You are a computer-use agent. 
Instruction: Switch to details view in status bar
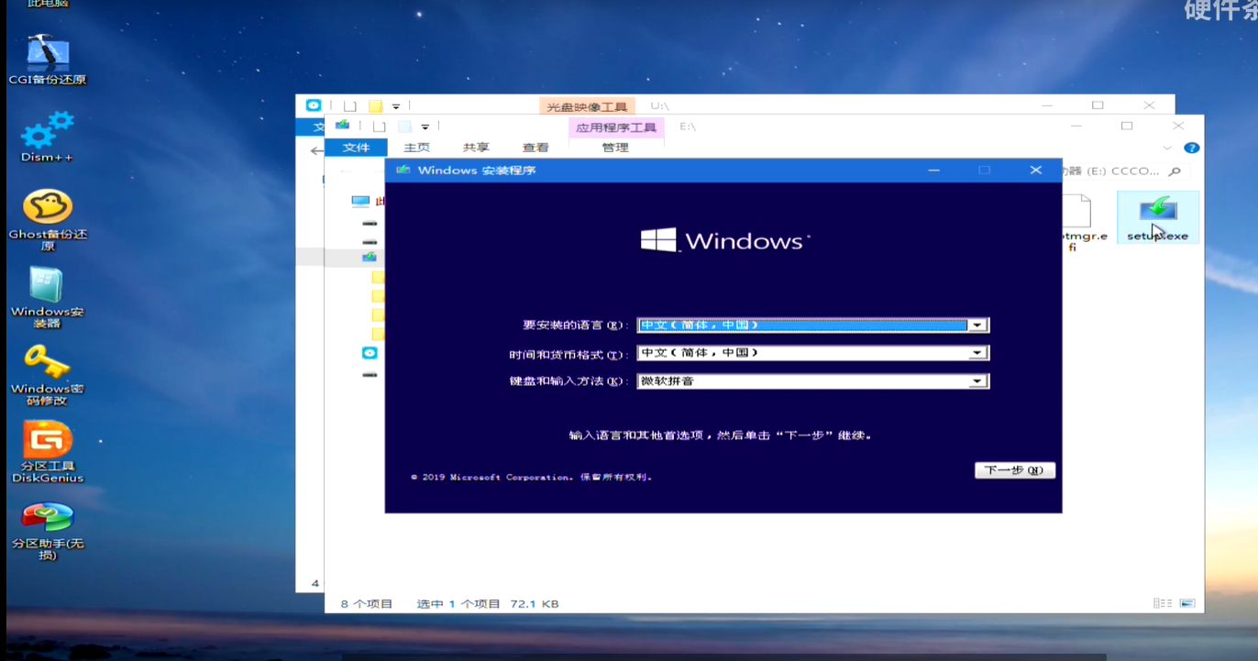click(x=1163, y=603)
